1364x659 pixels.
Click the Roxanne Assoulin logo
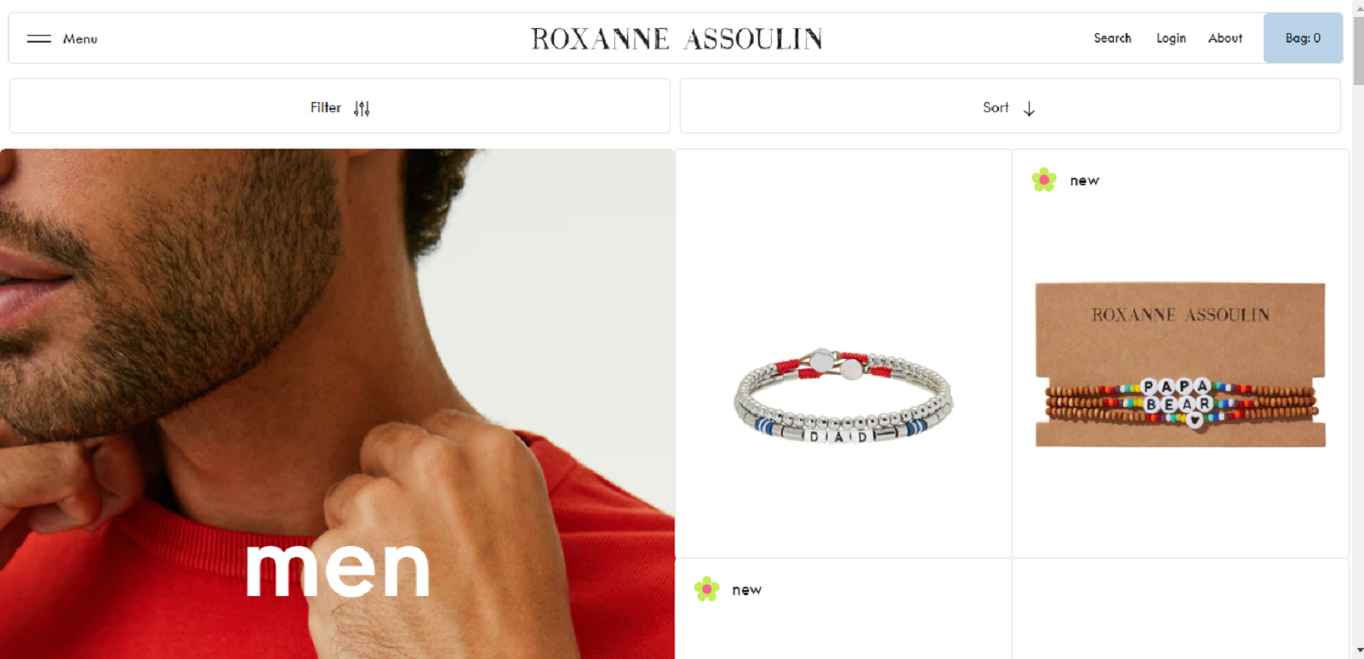(x=676, y=38)
